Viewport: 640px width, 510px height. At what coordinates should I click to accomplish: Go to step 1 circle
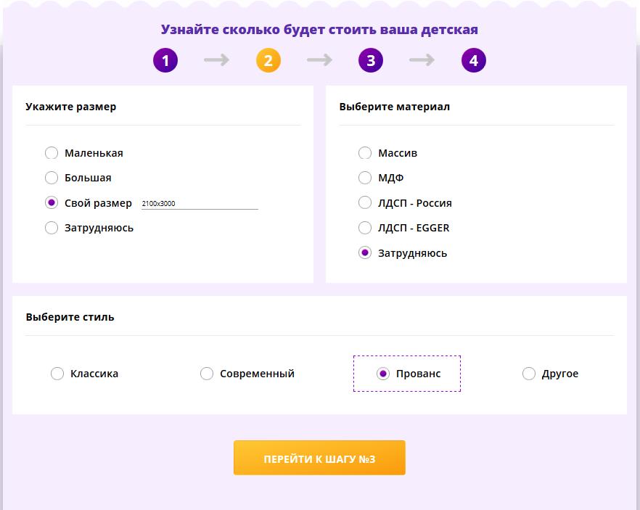click(165, 60)
